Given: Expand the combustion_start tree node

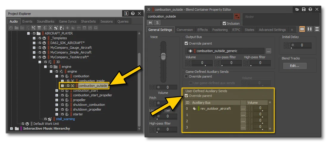Looking at the screenshot, I should pyautogui.click(x=57, y=90).
